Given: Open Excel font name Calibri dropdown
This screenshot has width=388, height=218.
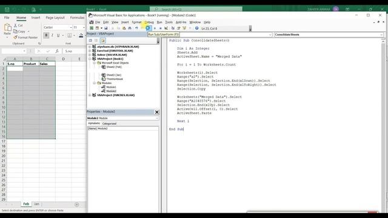Looking at the screenshot, I should [x=71, y=27].
